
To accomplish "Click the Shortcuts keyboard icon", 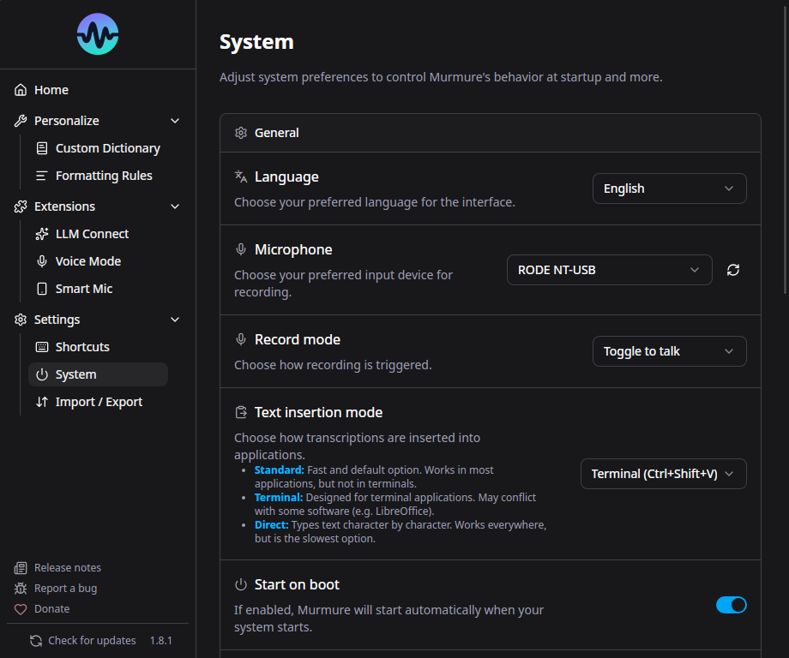I will point(40,346).
